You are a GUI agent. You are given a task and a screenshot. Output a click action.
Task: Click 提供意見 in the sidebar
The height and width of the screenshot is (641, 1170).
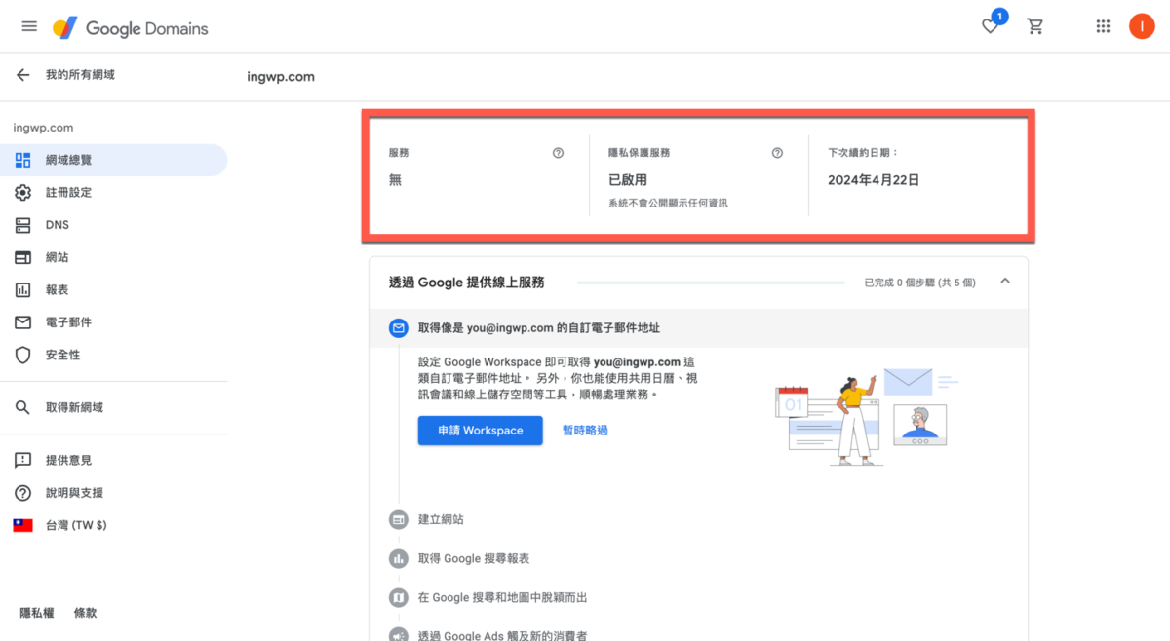click(113, 460)
